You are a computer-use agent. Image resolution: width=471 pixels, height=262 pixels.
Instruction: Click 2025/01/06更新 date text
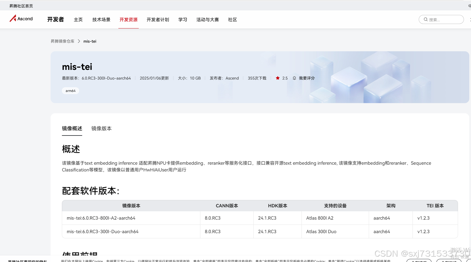click(x=154, y=78)
